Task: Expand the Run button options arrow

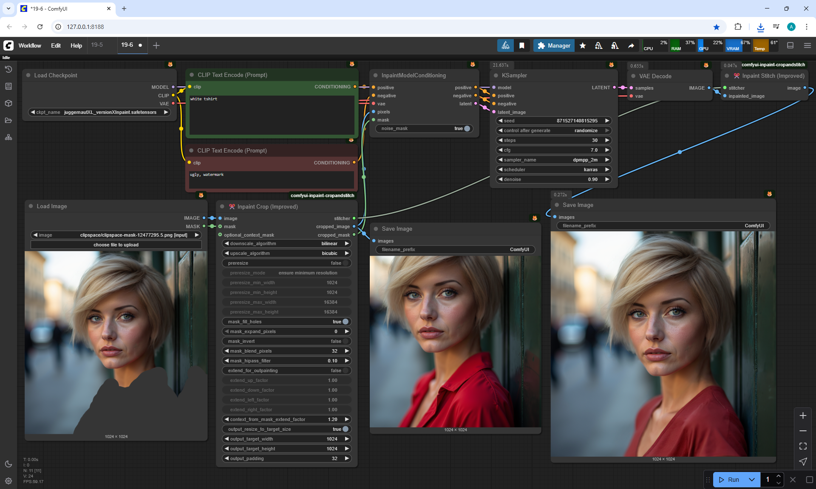Action: click(x=751, y=480)
